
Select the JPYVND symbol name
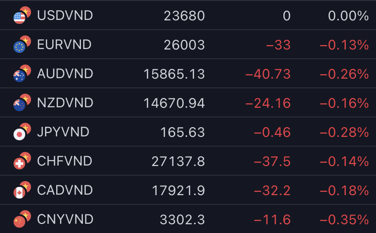[x=63, y=132]
